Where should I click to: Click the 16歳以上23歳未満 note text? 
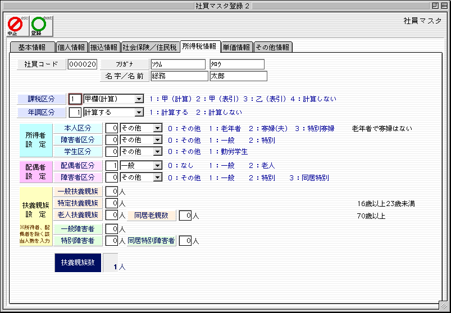[386, 204]
